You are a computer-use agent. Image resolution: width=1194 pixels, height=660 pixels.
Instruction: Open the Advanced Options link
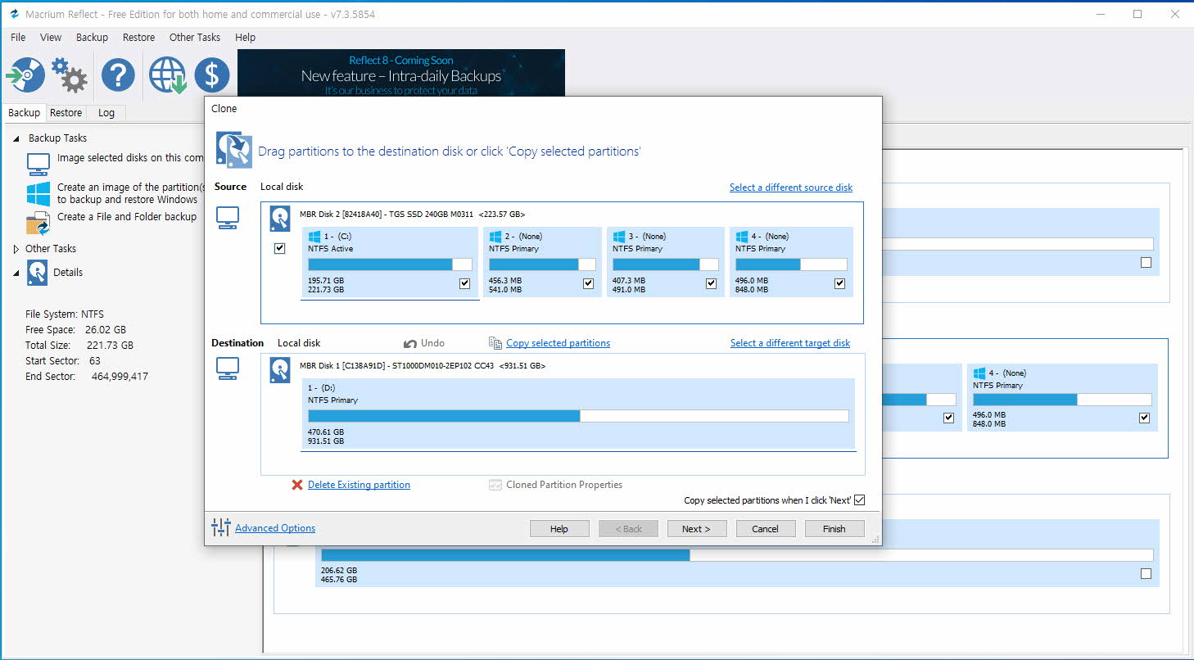pyautogui.click(x=275, y=528)
